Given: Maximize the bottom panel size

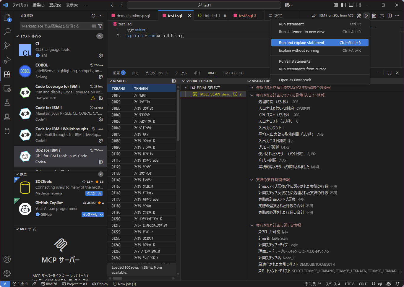Looking at the screenshot, I should 390,73.
